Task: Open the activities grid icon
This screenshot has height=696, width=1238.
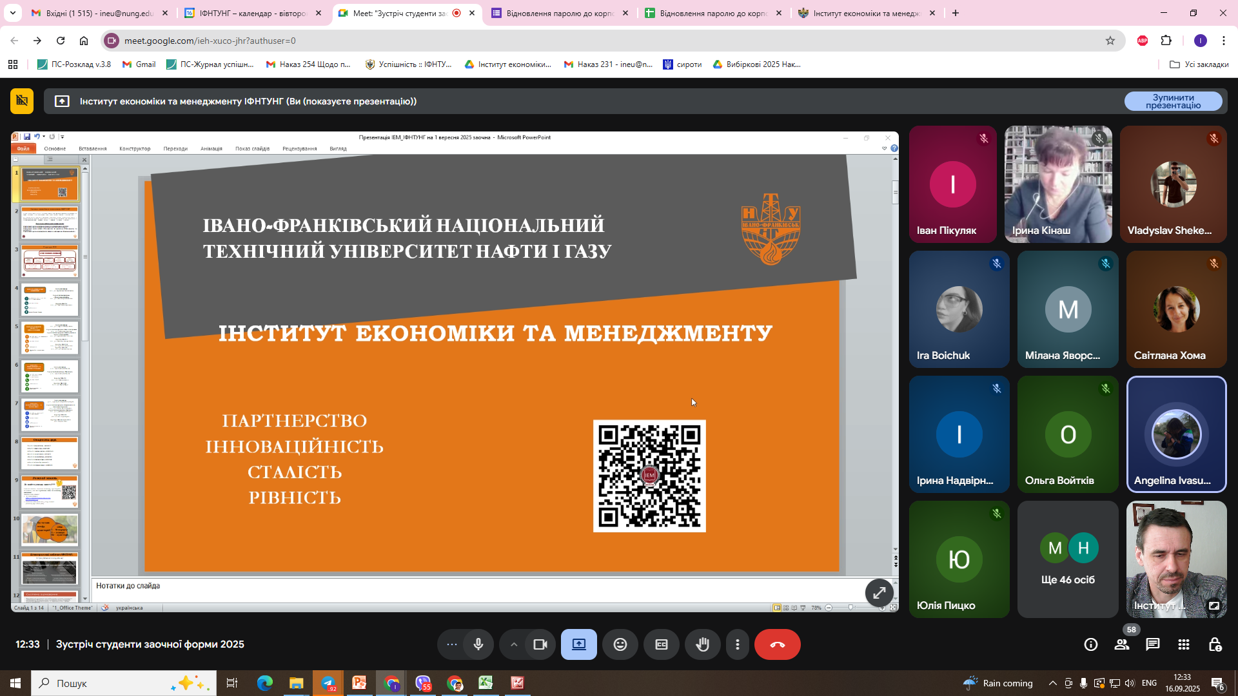Action: pyautogui.click(x=1184, y=644)
